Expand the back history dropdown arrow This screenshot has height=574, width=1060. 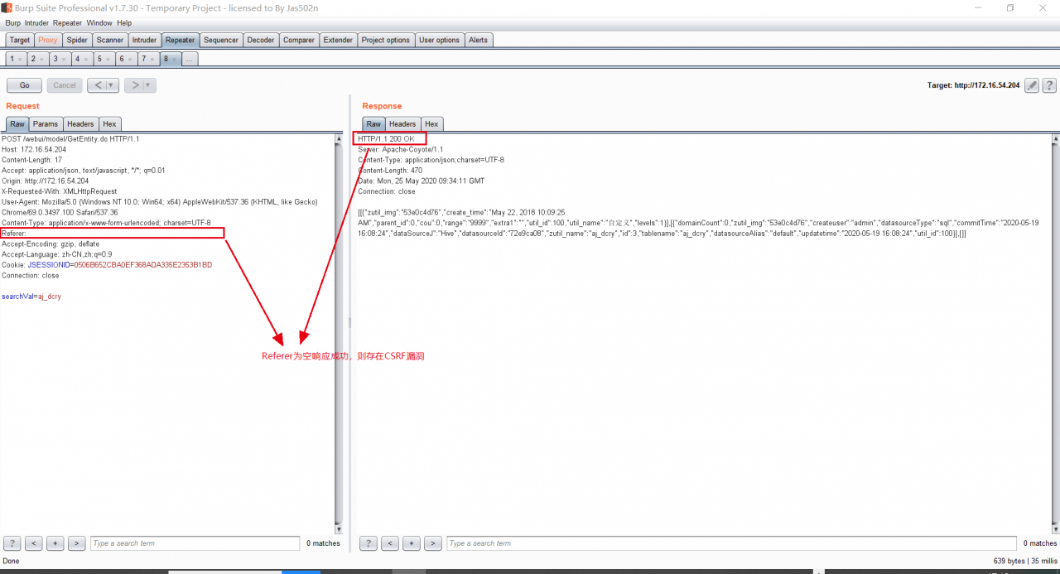pos(112,85)
